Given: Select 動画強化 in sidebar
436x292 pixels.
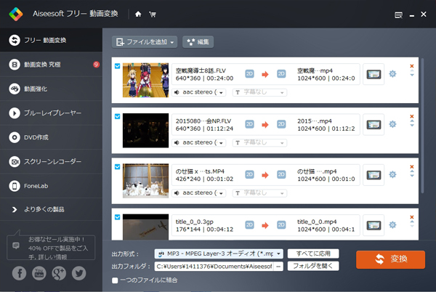Looking at the screenshot, I should [x=51, y=89].
